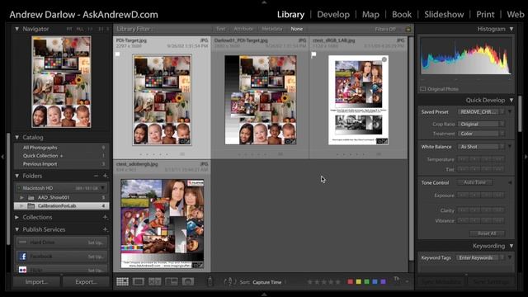
Task: Apply the green color label
Action: click(x=366, y=281)
